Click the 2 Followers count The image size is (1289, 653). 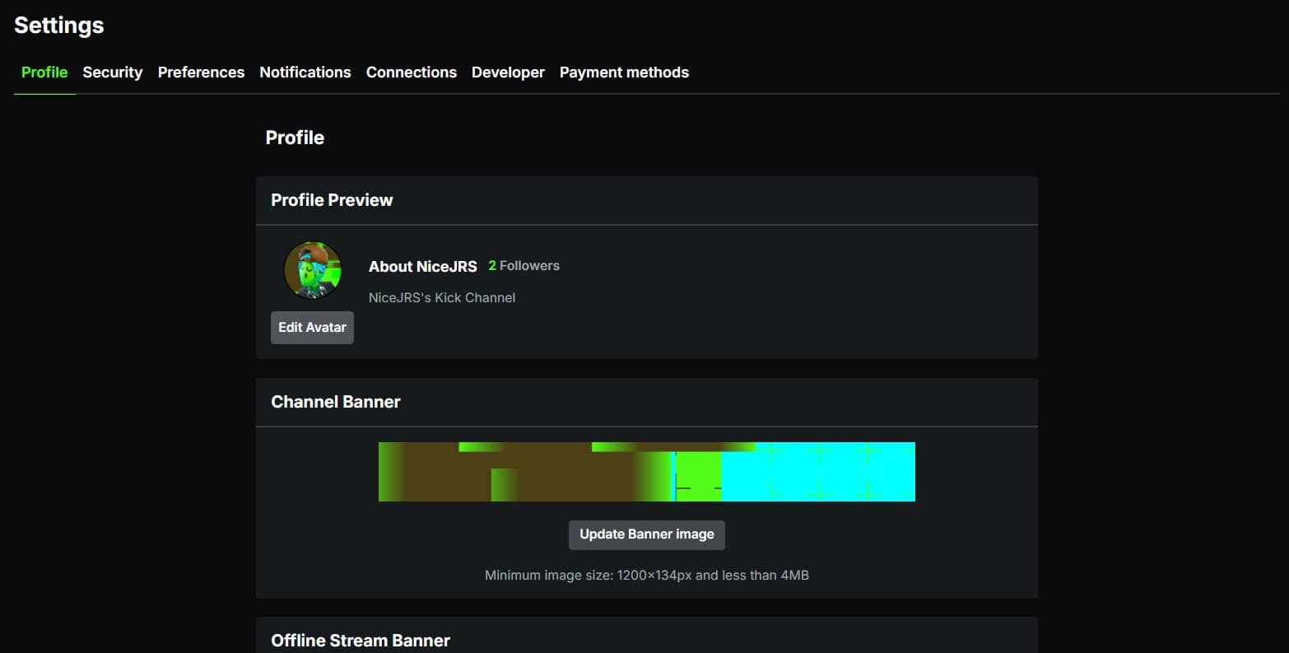point(524,265)
